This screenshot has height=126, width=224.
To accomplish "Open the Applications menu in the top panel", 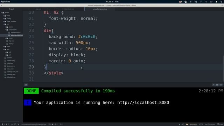I will click(x=6, y=2).
